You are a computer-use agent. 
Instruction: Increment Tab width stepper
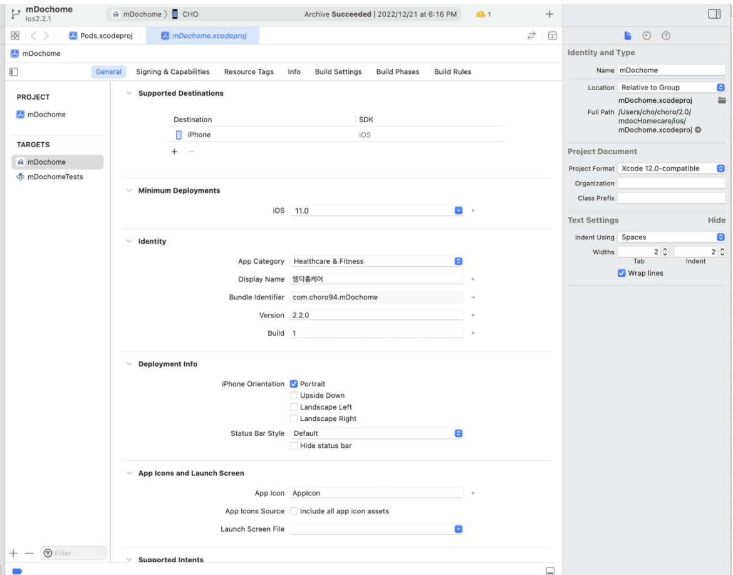pyautogui.click(x=665, y=250)
